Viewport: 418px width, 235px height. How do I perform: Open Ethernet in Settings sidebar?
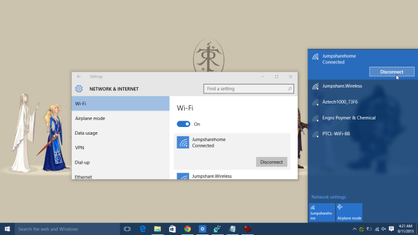tap(121, 175)
